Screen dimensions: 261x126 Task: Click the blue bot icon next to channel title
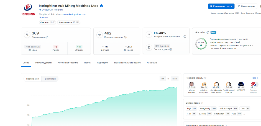pyautogui.click(x=101, y=6)
